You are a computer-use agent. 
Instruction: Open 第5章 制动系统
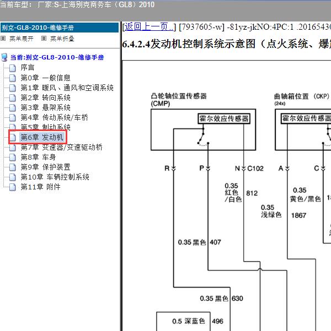click(x=45, y=127)
